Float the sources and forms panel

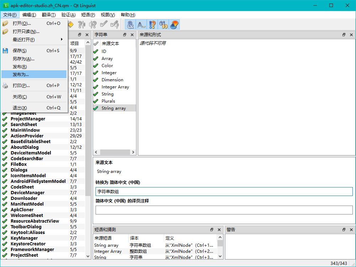click(344, 35)
